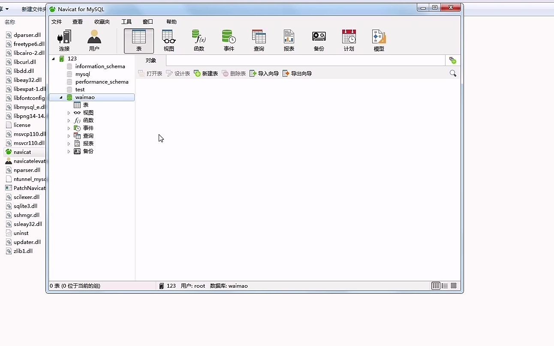Collapse the waimao database node
The height and width of the screenshot is (346, 554).
point(61,97)
